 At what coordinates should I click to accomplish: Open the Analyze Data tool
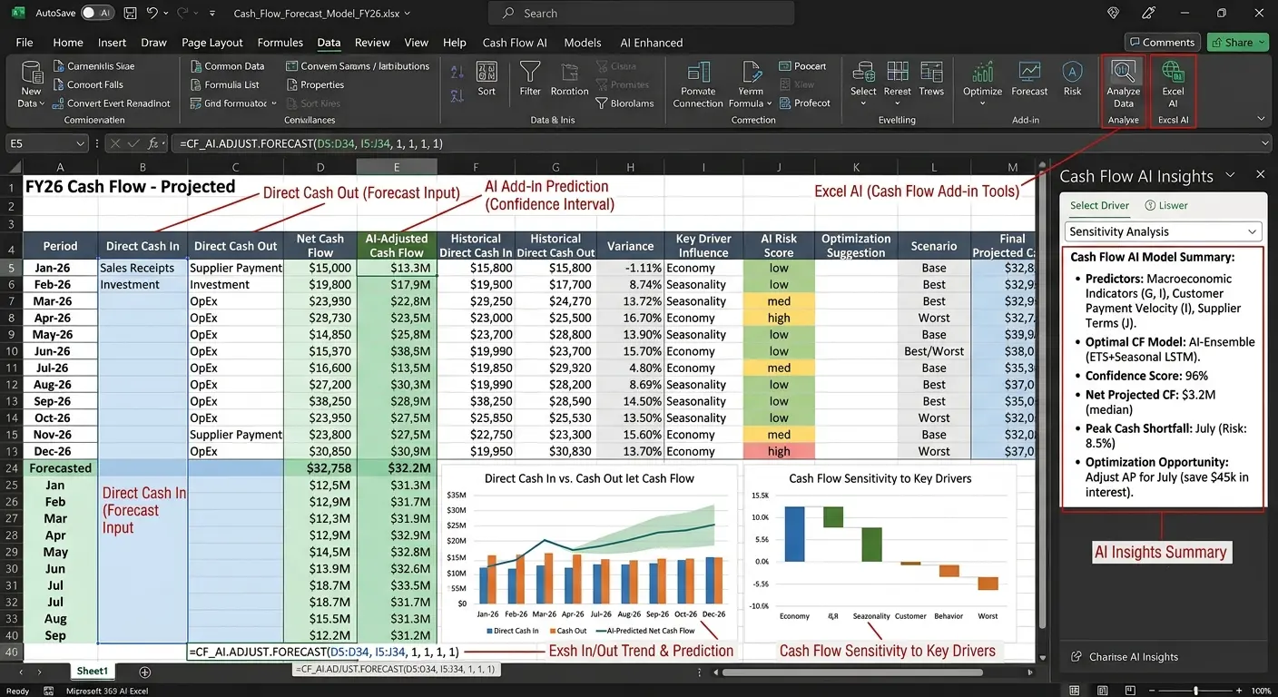coord(1124,84)
